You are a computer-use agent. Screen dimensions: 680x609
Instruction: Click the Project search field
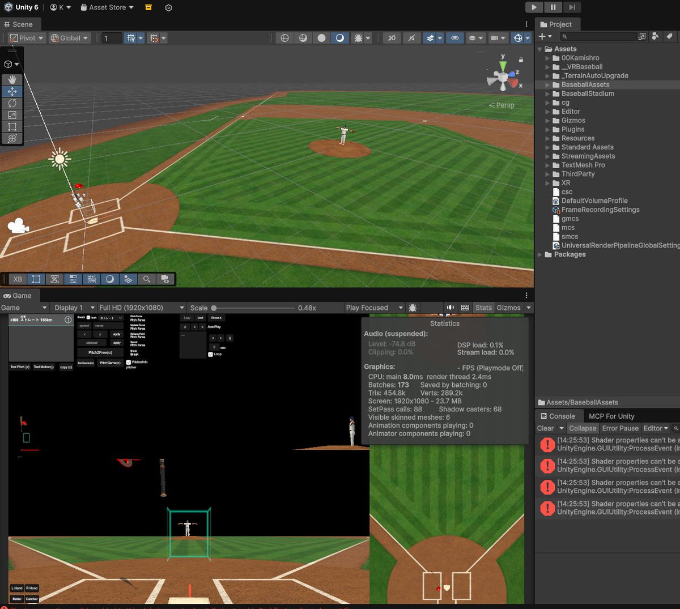coord(598,36)
